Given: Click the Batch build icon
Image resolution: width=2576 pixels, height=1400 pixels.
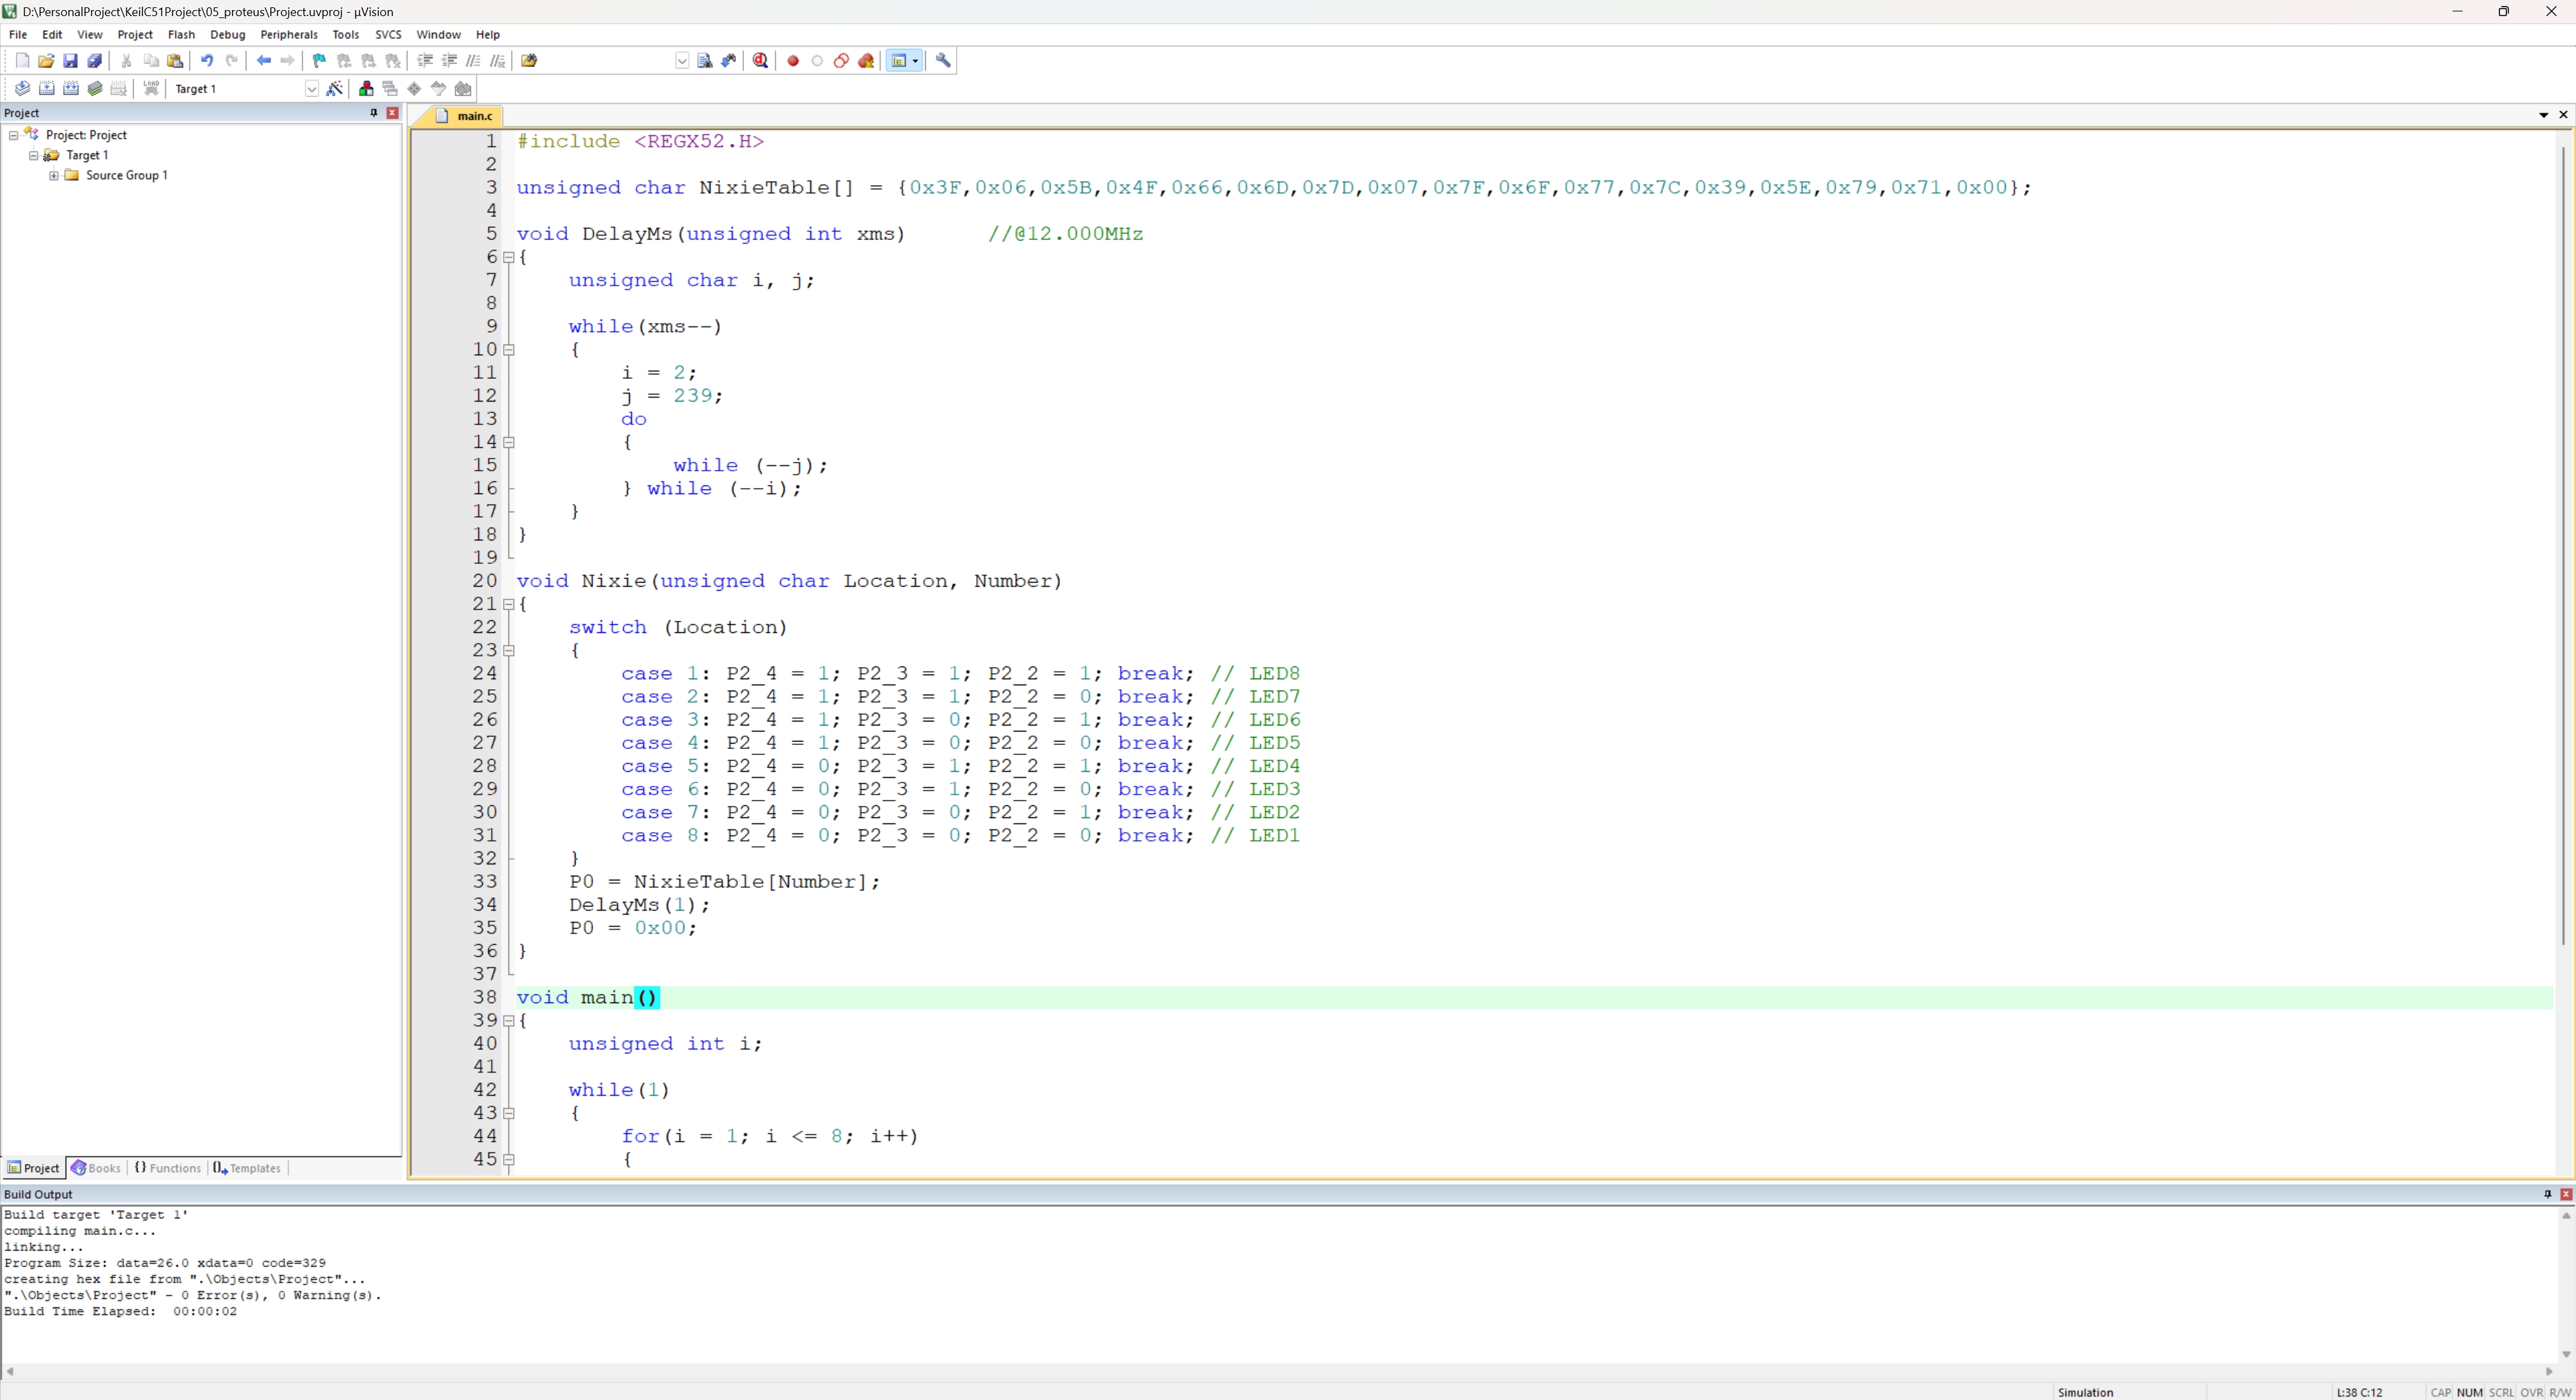Looking at the screenshot, I should [x=95, y=89].
